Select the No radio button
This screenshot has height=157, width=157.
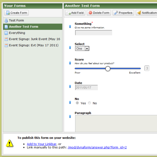89,103
